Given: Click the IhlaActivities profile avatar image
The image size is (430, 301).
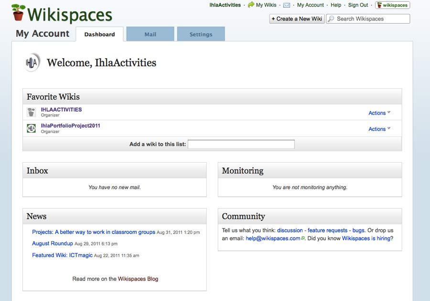Looking at the screenshot, I should 32,63.
